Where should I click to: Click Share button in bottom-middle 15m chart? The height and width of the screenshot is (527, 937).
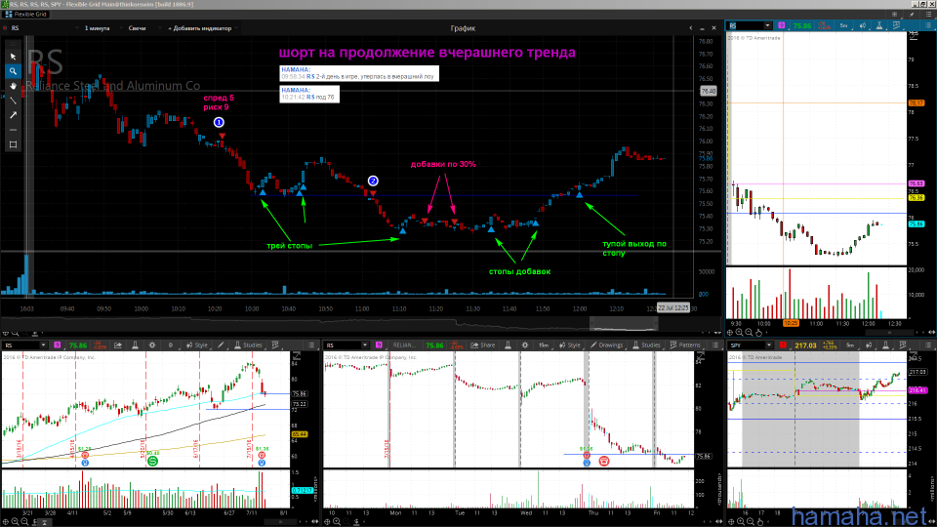click(483, 345)
